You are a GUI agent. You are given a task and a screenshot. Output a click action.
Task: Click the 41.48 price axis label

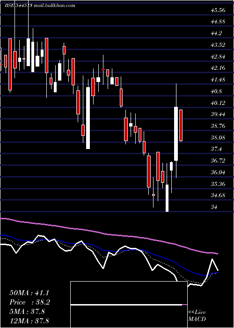pyautogui.click(x=218, y=80)
